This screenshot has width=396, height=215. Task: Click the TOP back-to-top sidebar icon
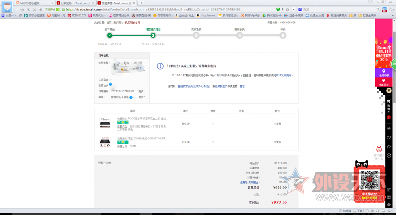(389, 205)
